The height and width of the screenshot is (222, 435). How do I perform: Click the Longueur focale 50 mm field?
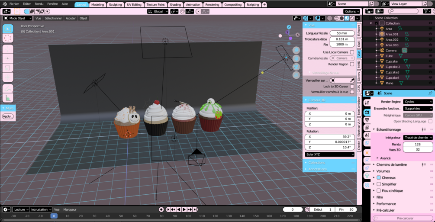pyautogui.click(x=342, y=33)
